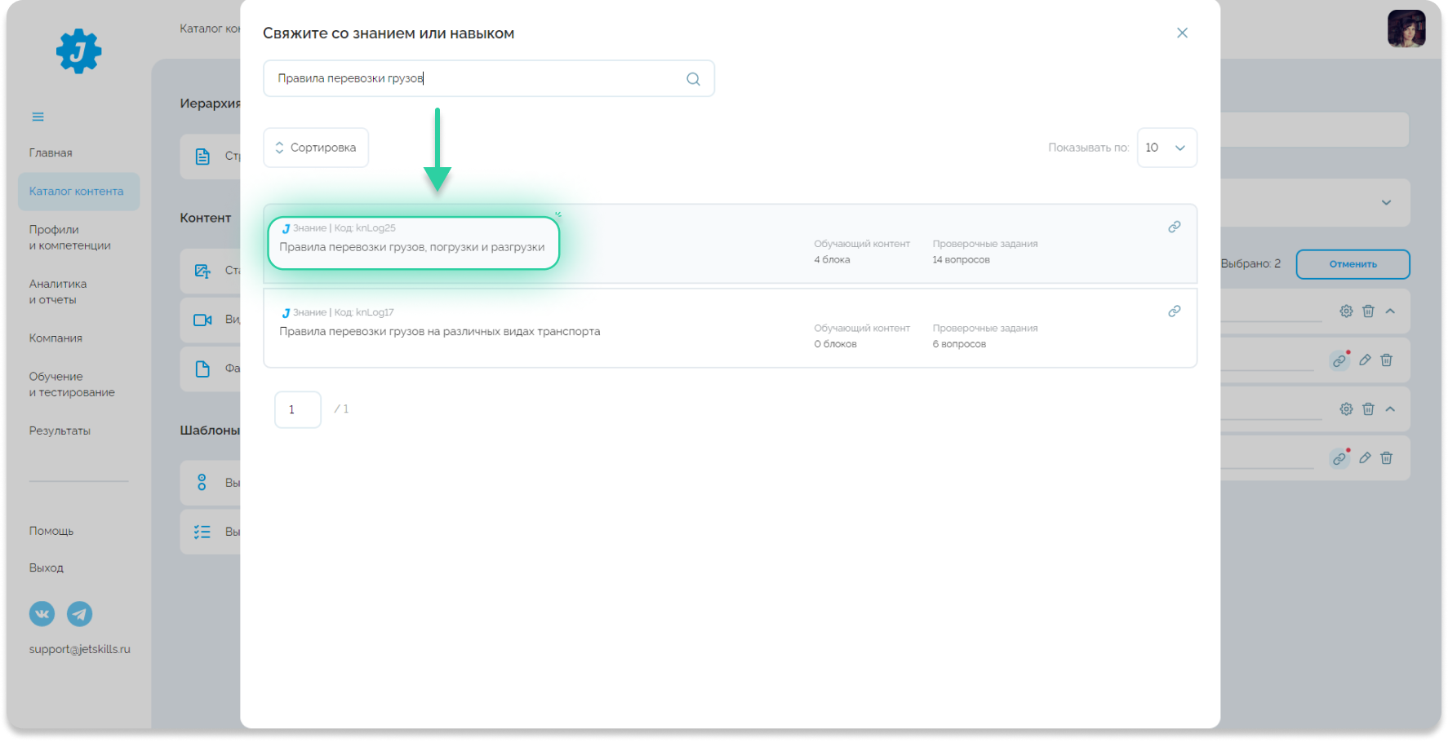Image resolution: width=1448 pixels, height=742 pixels.
Task: Click the page number input field
Action: [x=298, y=409]
